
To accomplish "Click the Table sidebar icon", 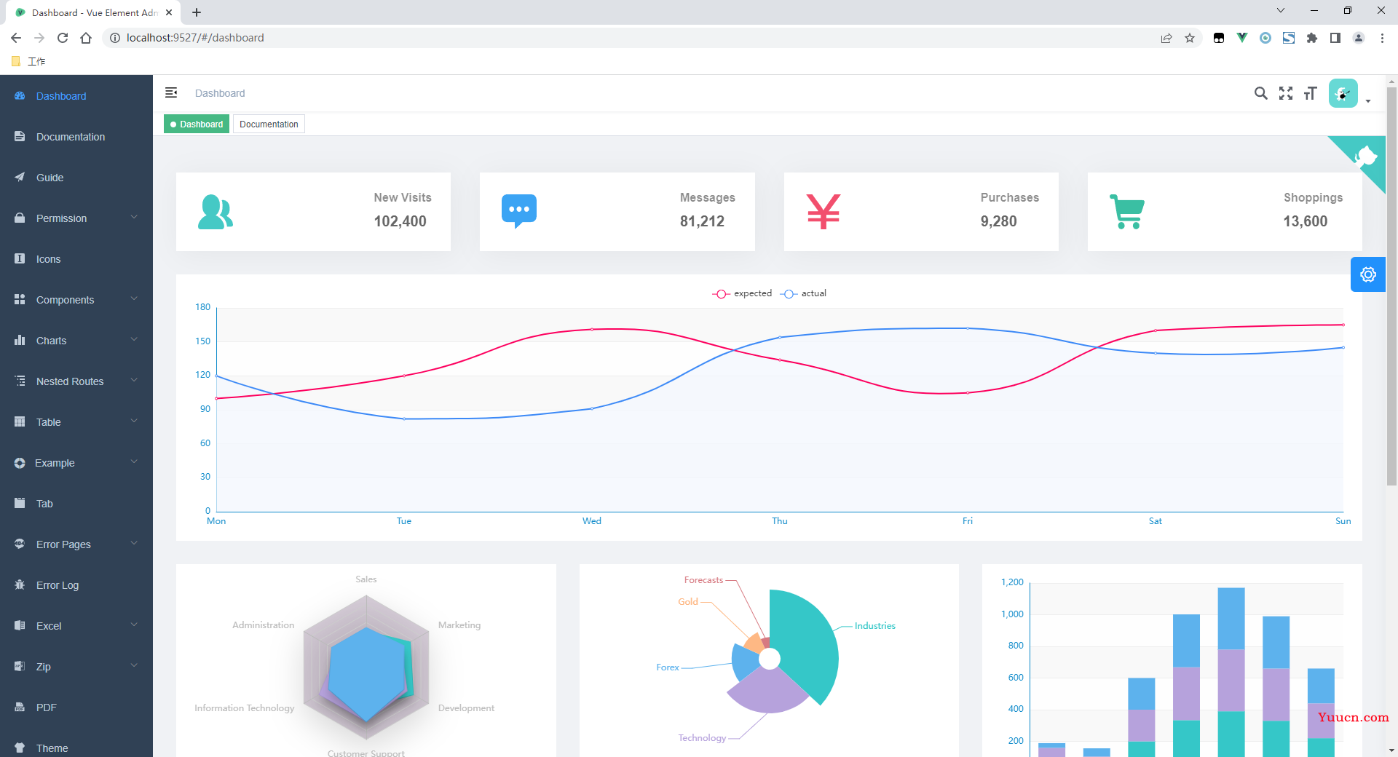I will (20, 422).
